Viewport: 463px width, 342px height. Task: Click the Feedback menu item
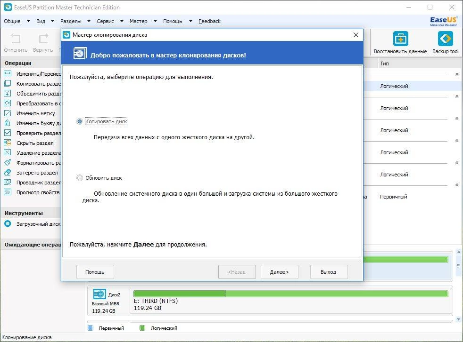pos(209,21)
